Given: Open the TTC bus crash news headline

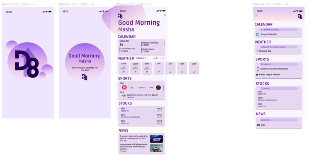Looking at the screenshot, I should coord(134,138).
